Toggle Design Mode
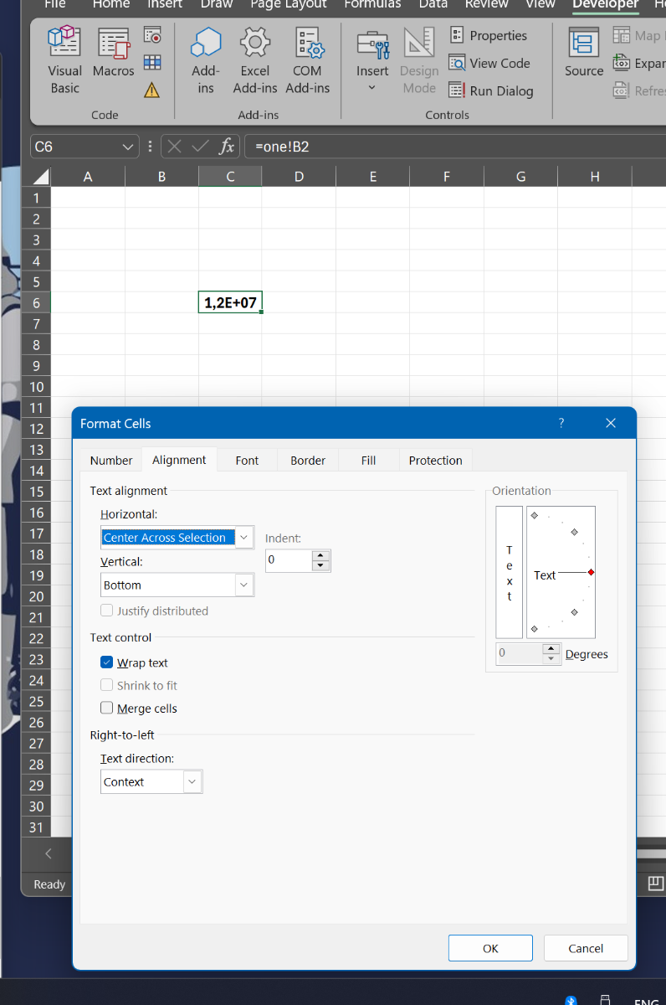The width and height of the screenshot is (666, 1005). point(419,60)
